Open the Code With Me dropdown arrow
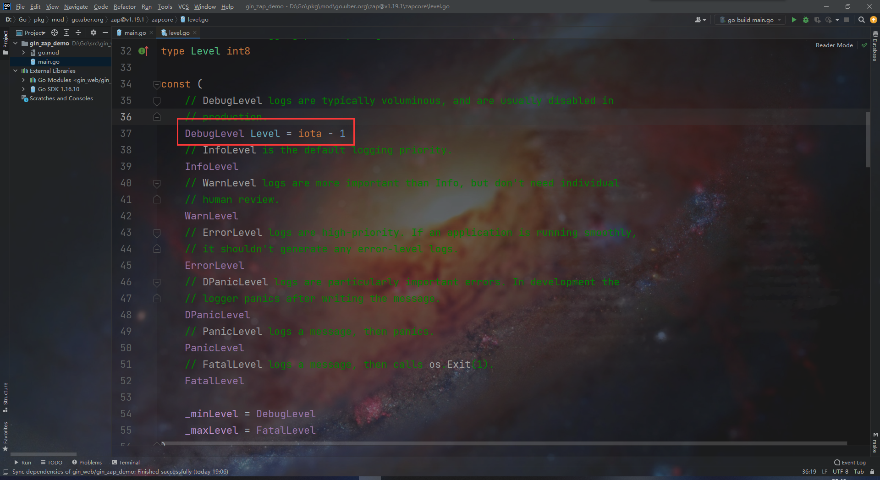The width and height of the screenshot is (880, 480). click(x=704, y=20)
